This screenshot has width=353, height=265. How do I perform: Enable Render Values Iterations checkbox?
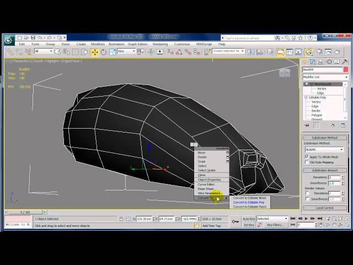pos(308,193)
